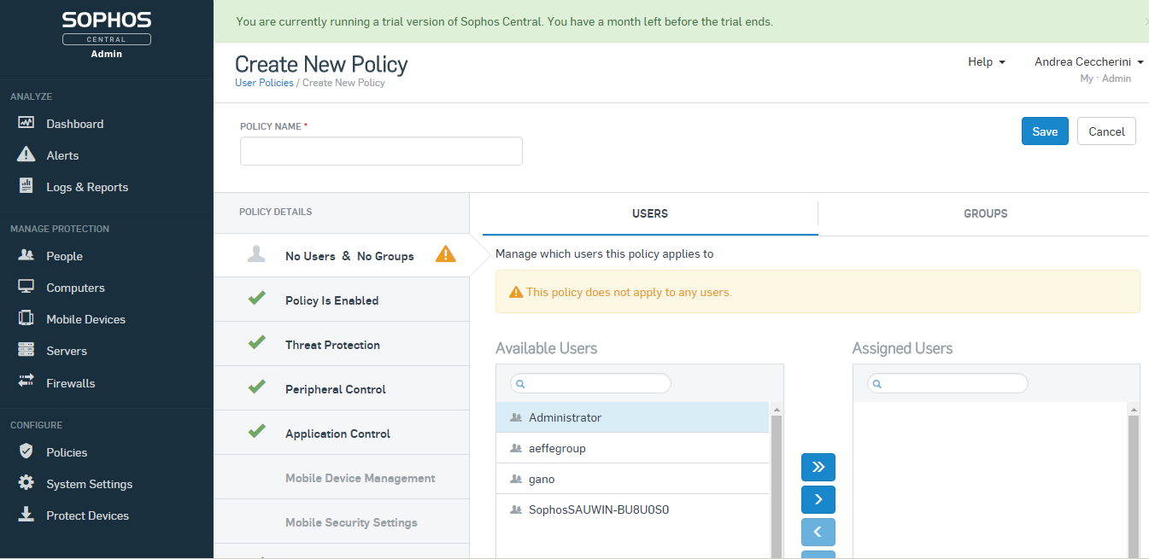Open Protect Devices page
This screenshot has height=559, width=1149.
click(87, 515)
